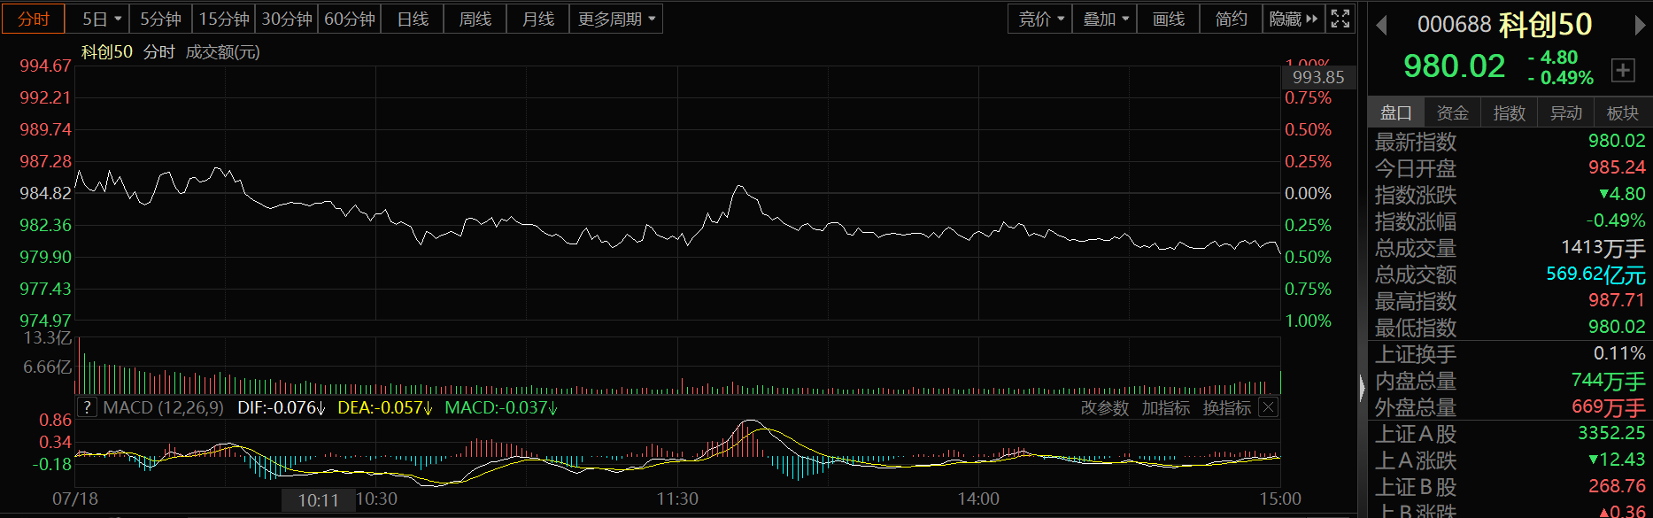Go to next stock with right arrow
The image size is (1653, 518).
click(1639, 26)
